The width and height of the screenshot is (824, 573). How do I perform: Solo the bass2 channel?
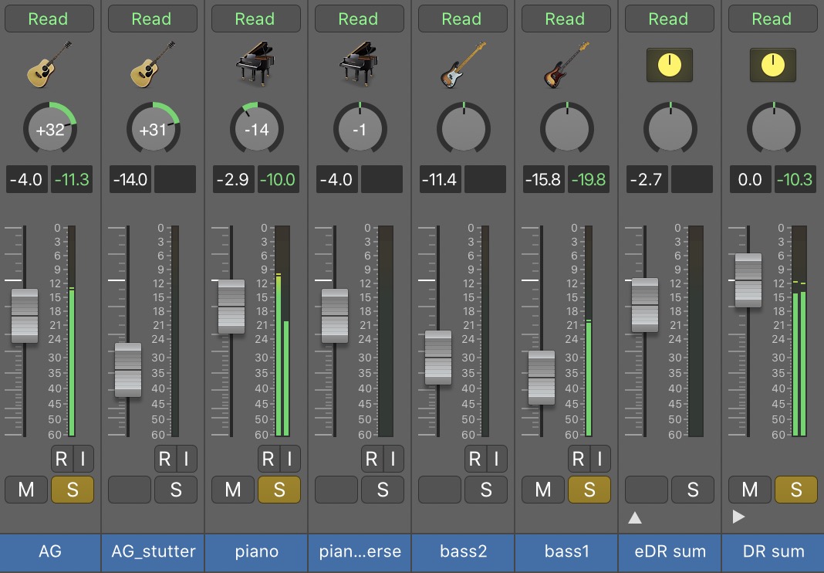[x=485, y=490]
